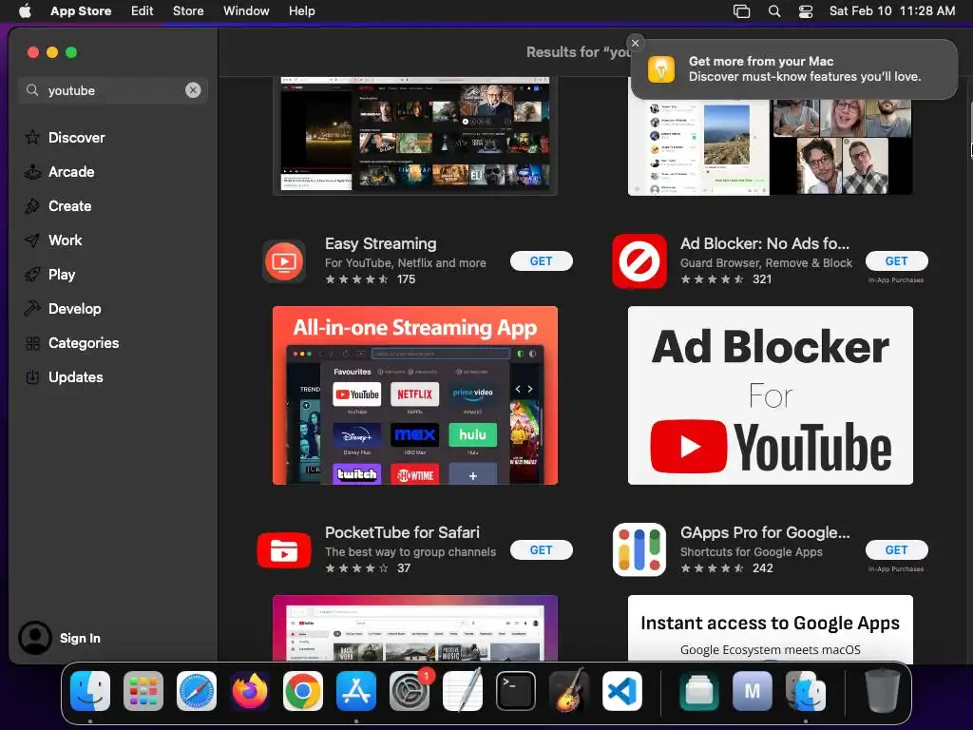Open the Instant access to Google Apps preview

pos(770,628)
